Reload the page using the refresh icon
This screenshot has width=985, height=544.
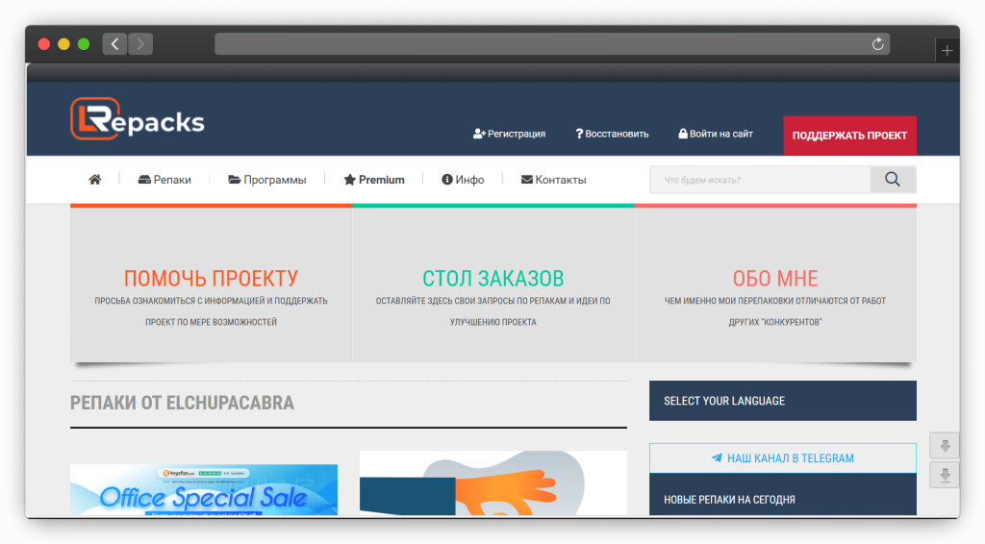click(877, 44)
